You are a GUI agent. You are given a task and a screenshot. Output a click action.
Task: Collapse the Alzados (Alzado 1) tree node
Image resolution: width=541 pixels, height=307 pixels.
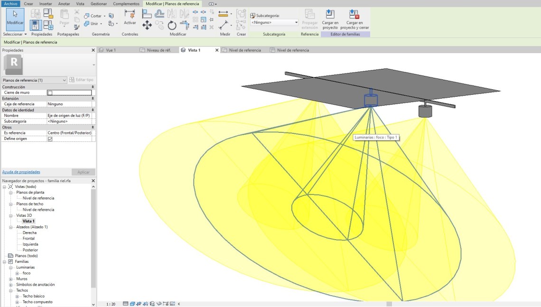point(11,227)
